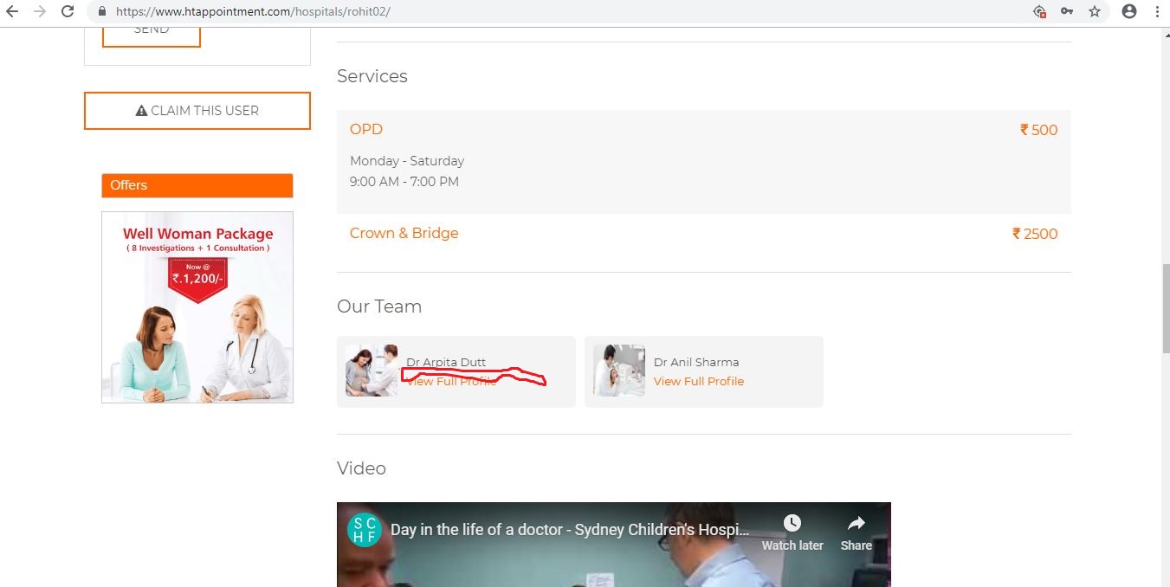Open Dr Arpita Dutt's name
The image size is (1170, 587).
point(446,362)
